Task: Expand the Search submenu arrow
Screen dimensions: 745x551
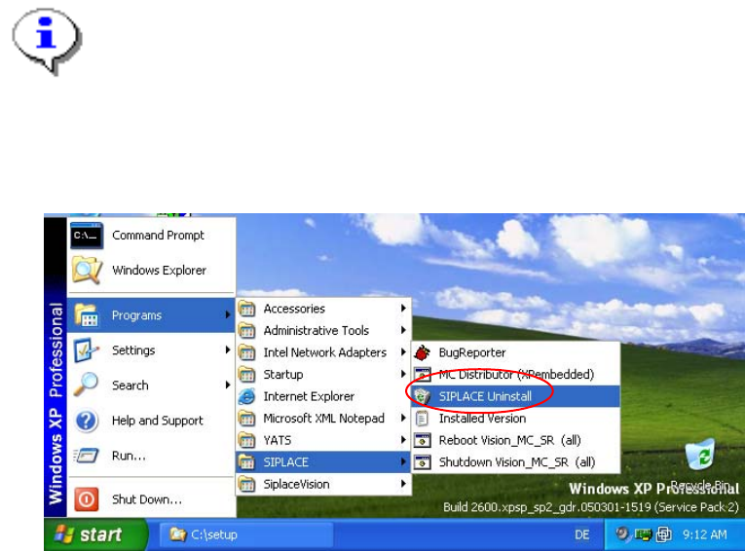Action: pos(228,386)
